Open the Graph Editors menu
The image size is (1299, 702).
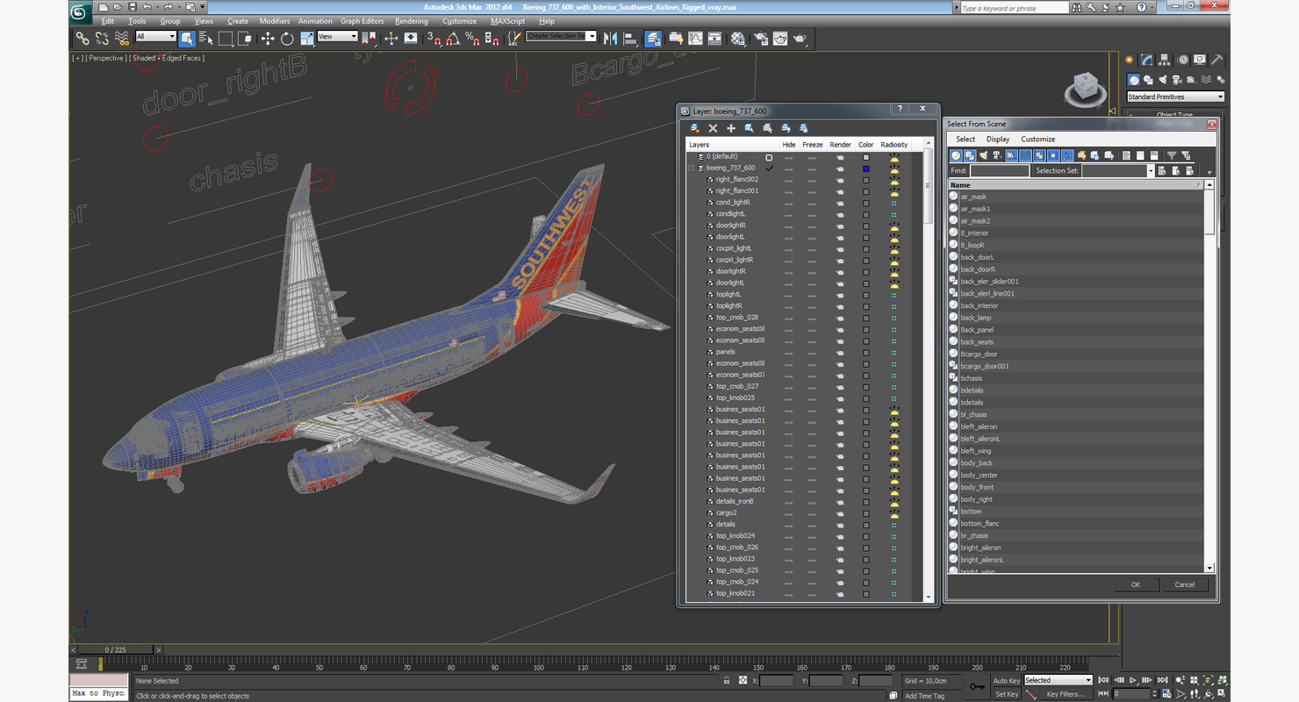click(x=362, y=21)
